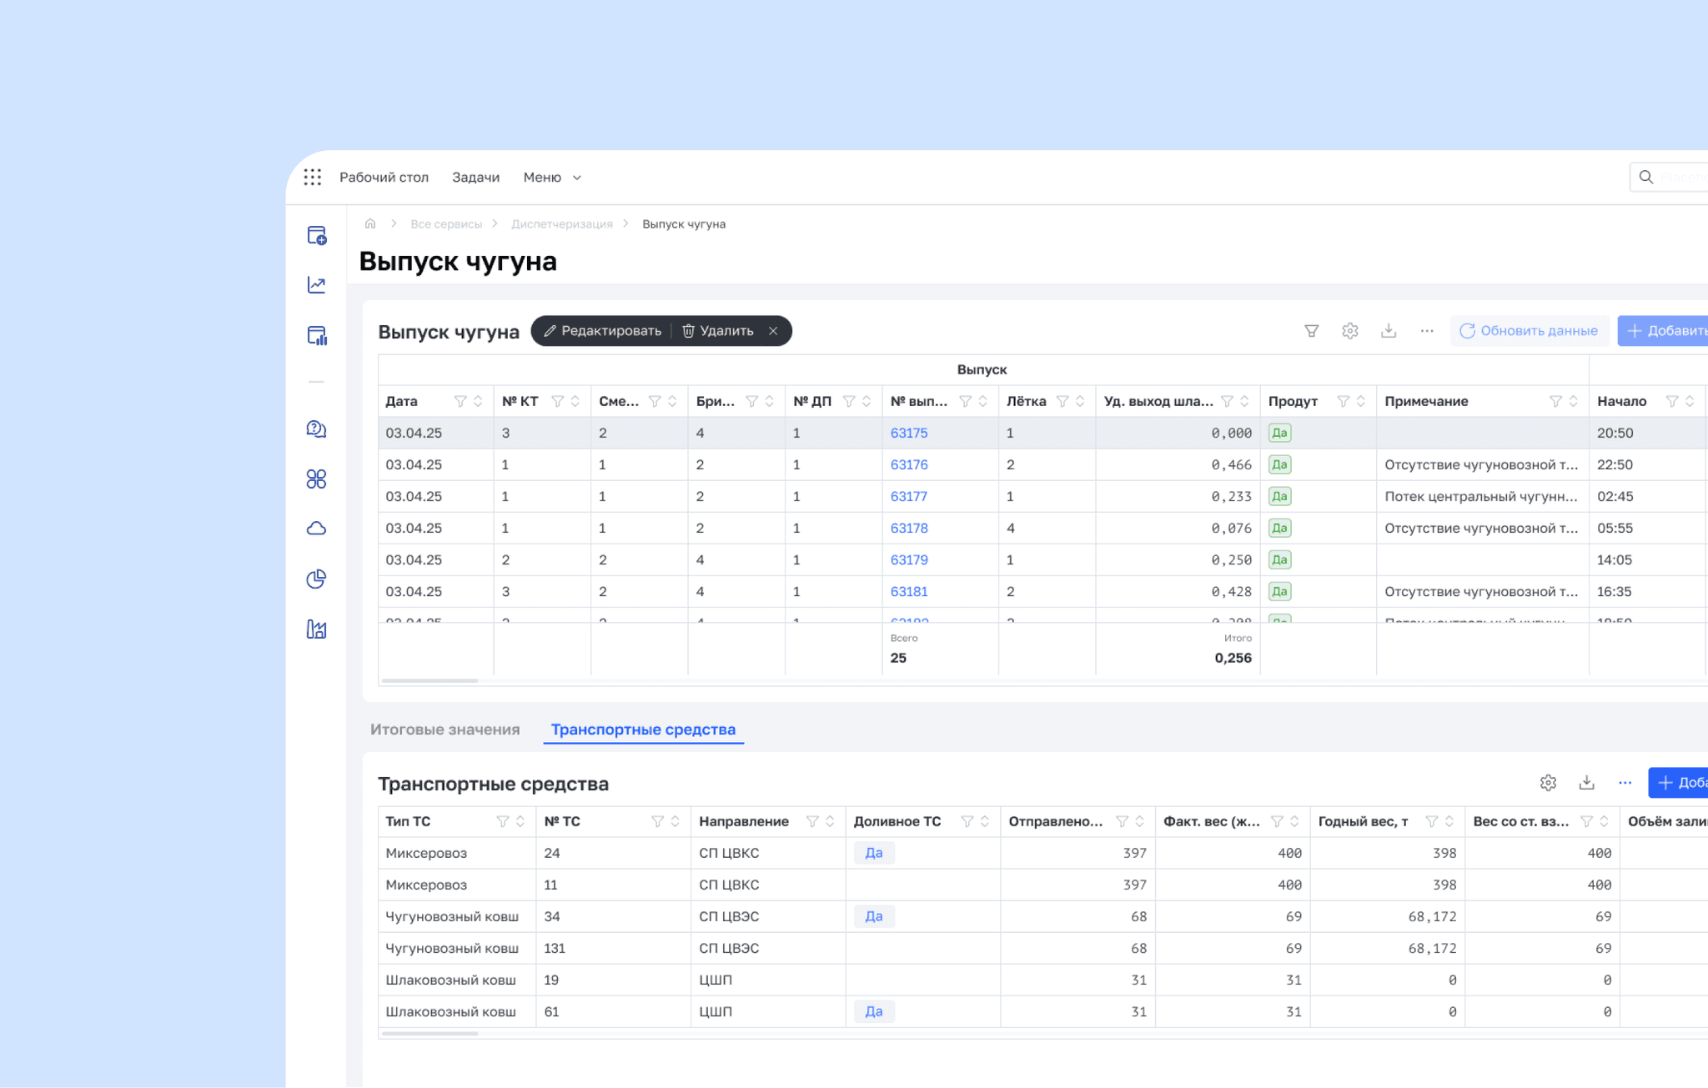Sort the Дата column
This screenshot has width=1708, height=1088.
(x=478, y=401)
